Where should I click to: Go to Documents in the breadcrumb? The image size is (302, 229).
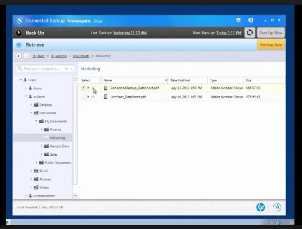click(x=81, y=56)
